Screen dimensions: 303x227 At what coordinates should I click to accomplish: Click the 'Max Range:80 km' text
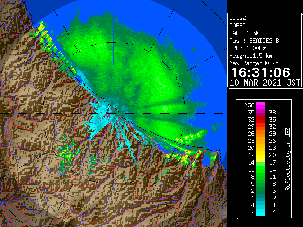(x=254, y=63)
